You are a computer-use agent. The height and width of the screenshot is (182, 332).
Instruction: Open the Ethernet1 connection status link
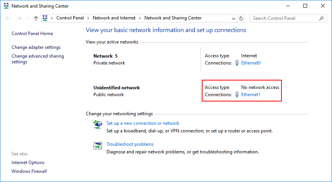pyautogui.click(x=250, y=94)
